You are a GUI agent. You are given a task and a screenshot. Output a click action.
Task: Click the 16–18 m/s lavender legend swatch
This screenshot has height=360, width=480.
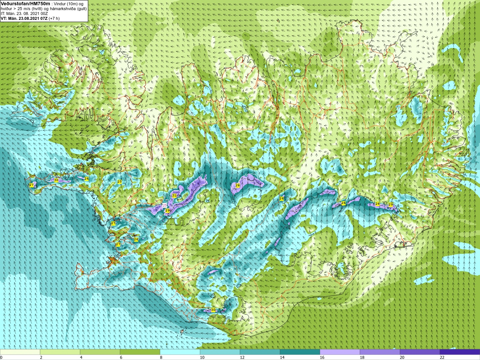(x=340, y=352)
